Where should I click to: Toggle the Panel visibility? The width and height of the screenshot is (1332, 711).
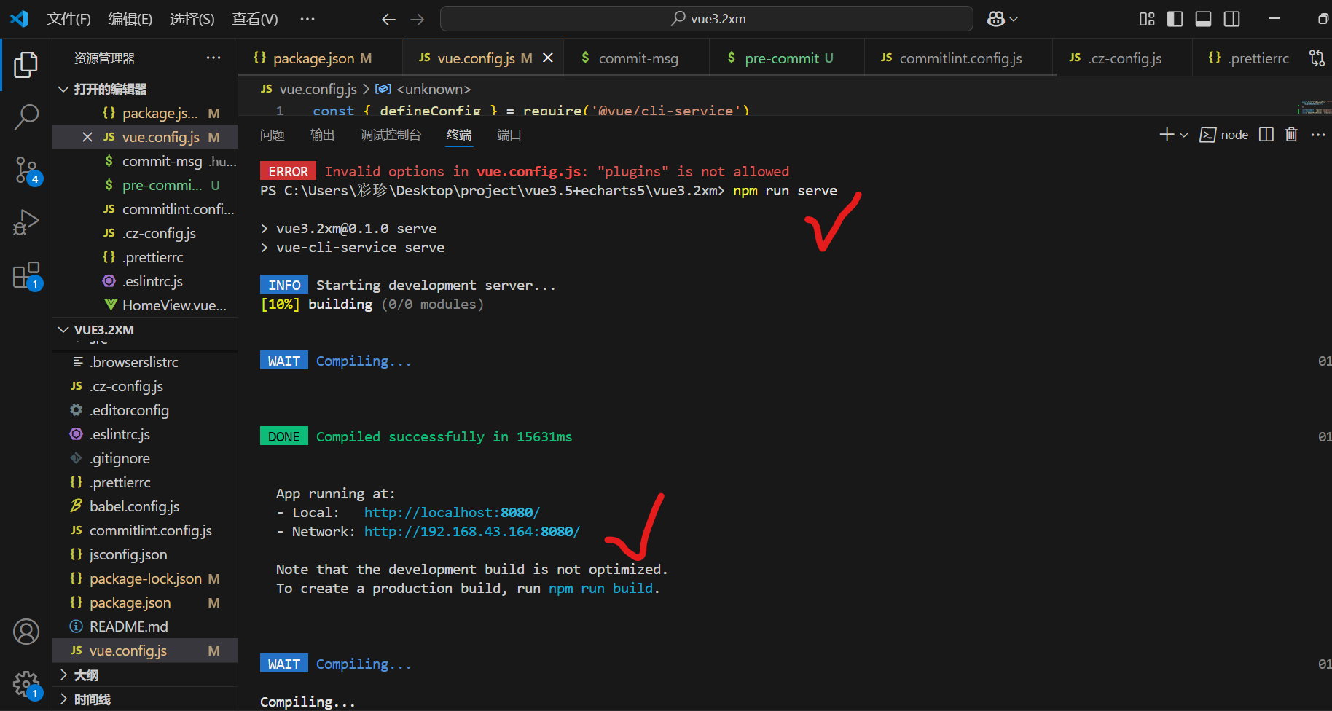tap(1203, 19)
